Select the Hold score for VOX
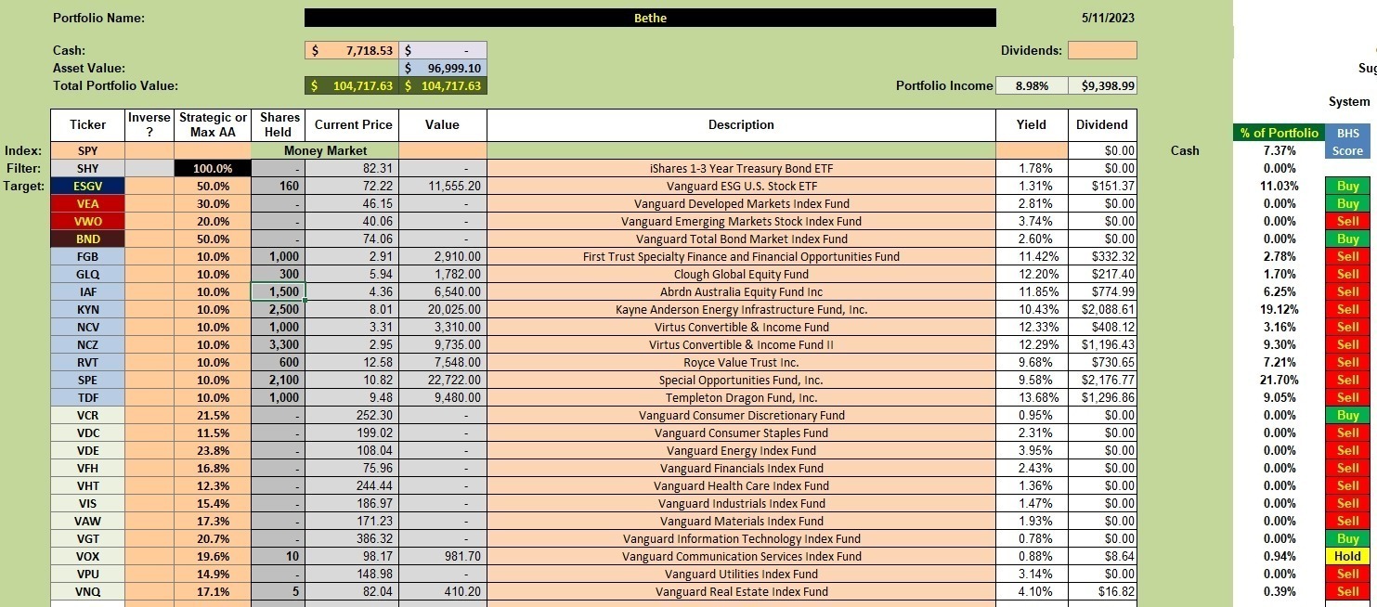Image resolution: width=1377 pixels, height=607 pixels. click(1348, 556)
